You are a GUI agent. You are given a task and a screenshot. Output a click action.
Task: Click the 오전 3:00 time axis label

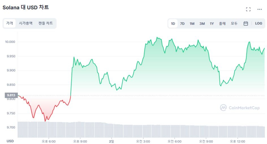pyautogui.click(x=143, y=141)
